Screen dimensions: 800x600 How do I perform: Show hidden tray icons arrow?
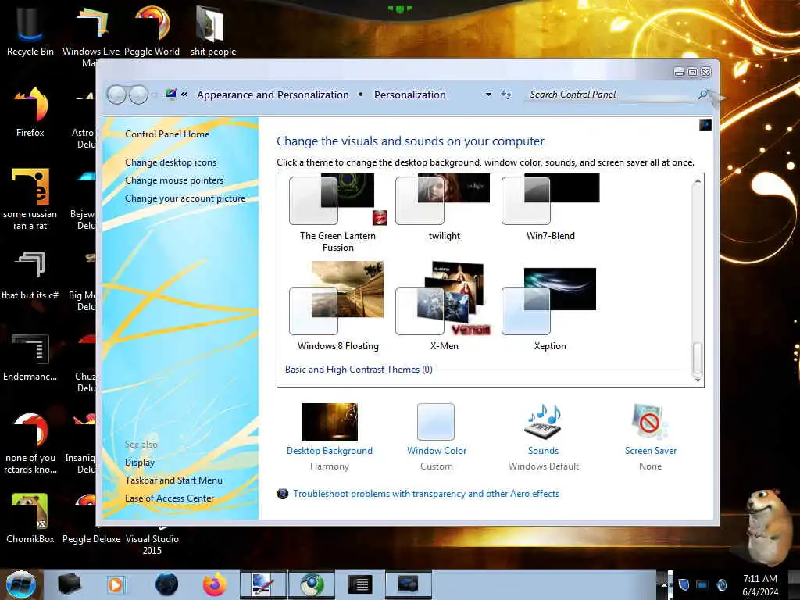tap(664, 584)
